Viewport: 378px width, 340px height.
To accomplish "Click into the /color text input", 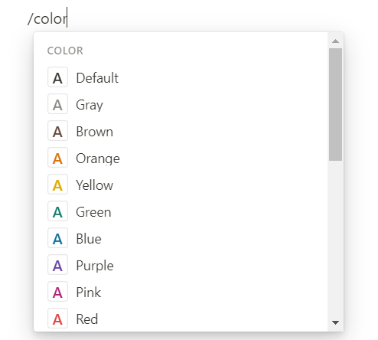I will [x=47, y=18].
